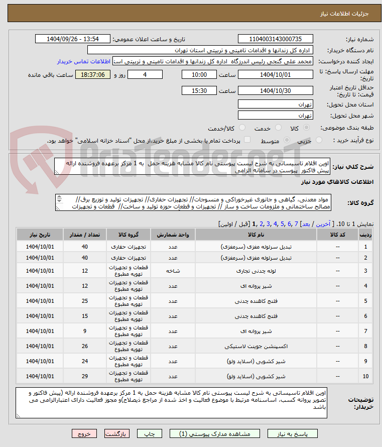
Task: Open مشاهده مدارک پیوستی (1) button
Action: (214, 433)
